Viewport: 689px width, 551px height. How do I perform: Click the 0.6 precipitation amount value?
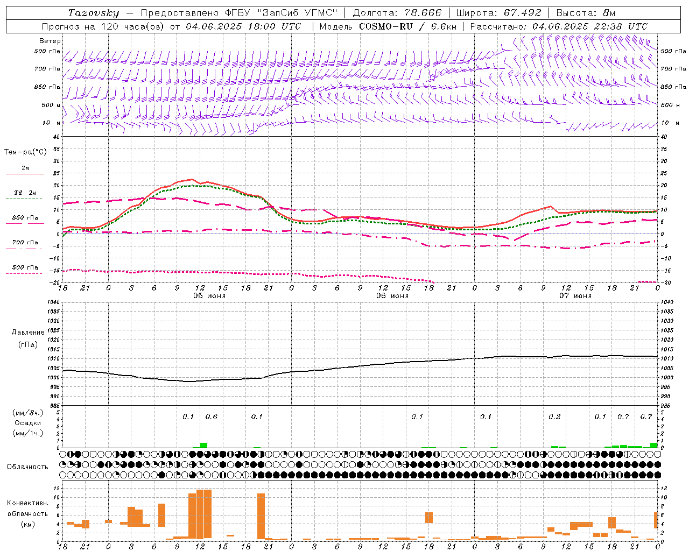coord(212,416)
